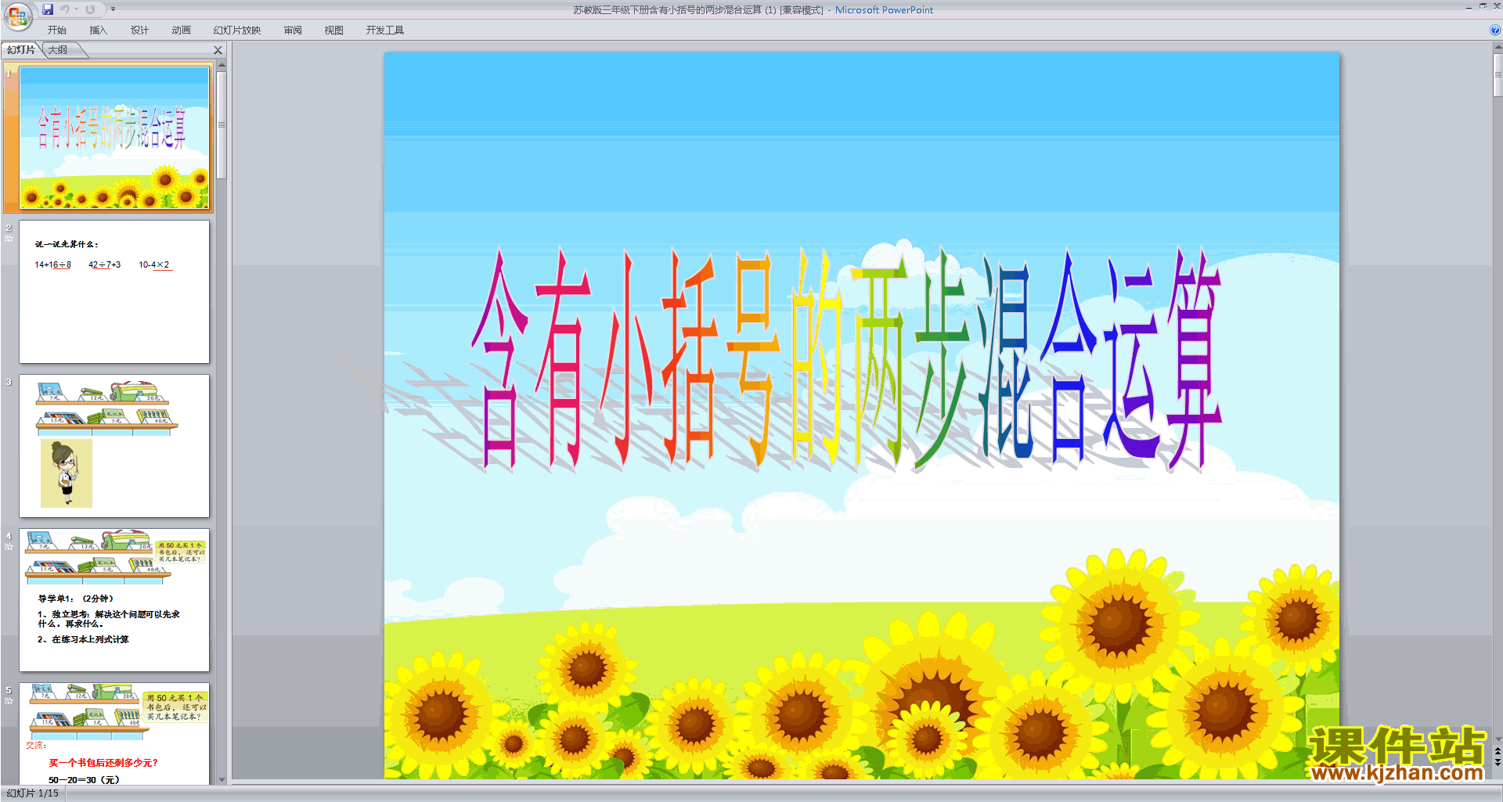Viewport: 1503px width, 802px height.
Task: Click thumbnail pane scroll up arrow
Action: 222,67
